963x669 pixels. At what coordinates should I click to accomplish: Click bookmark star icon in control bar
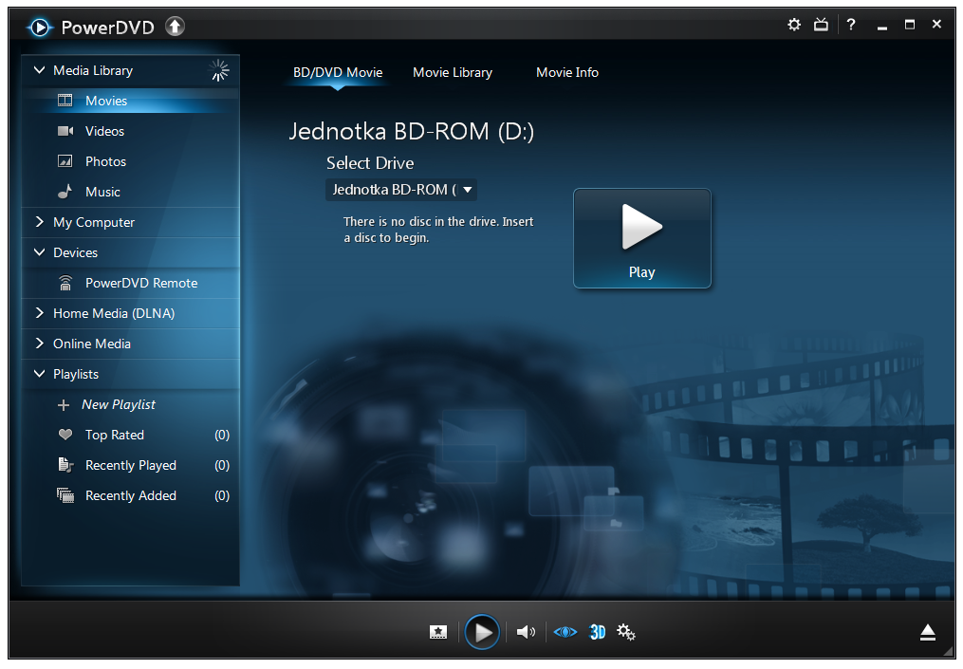coord(438,632)
